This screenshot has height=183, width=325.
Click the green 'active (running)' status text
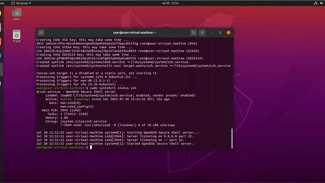(x=75, y=99)
